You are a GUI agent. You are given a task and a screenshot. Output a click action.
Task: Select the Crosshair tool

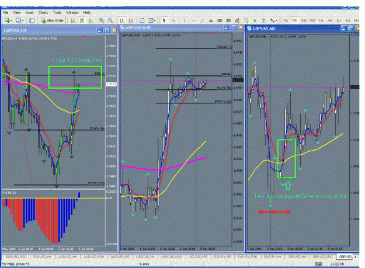click(173, 20)
